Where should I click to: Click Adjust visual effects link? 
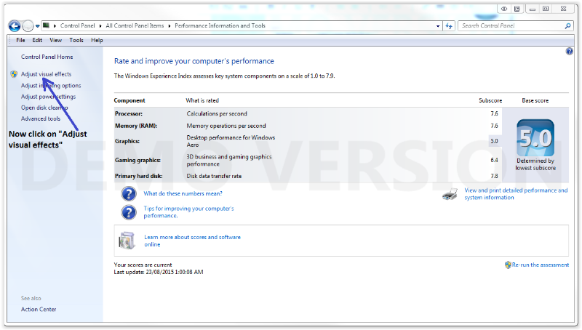pyautogui.click(x=46, y=74)
